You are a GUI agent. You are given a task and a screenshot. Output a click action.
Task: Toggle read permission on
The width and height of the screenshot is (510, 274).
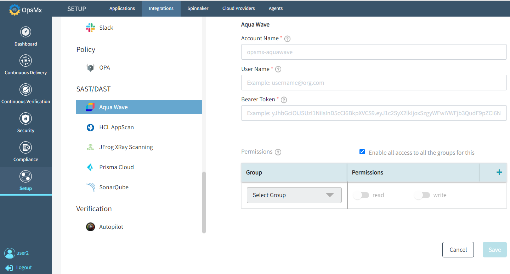click(x=361, y=195)
